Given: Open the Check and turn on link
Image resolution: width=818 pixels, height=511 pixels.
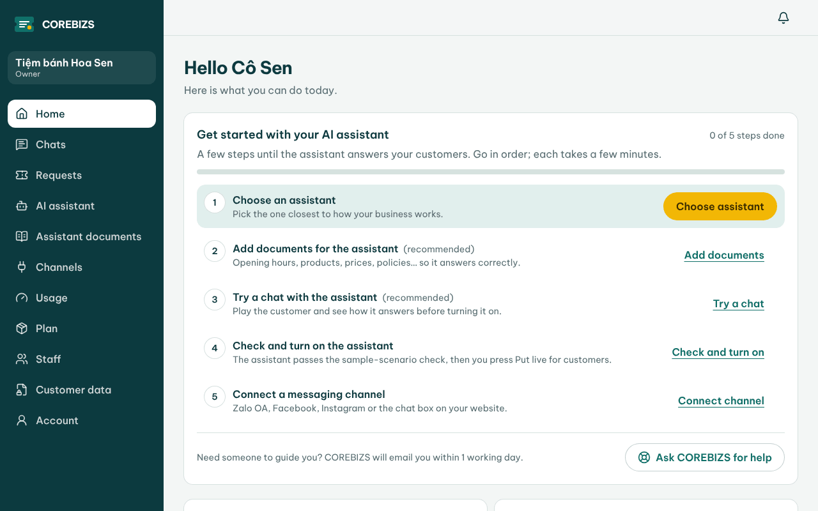Looking at the screenshot, I should (718, 352).
